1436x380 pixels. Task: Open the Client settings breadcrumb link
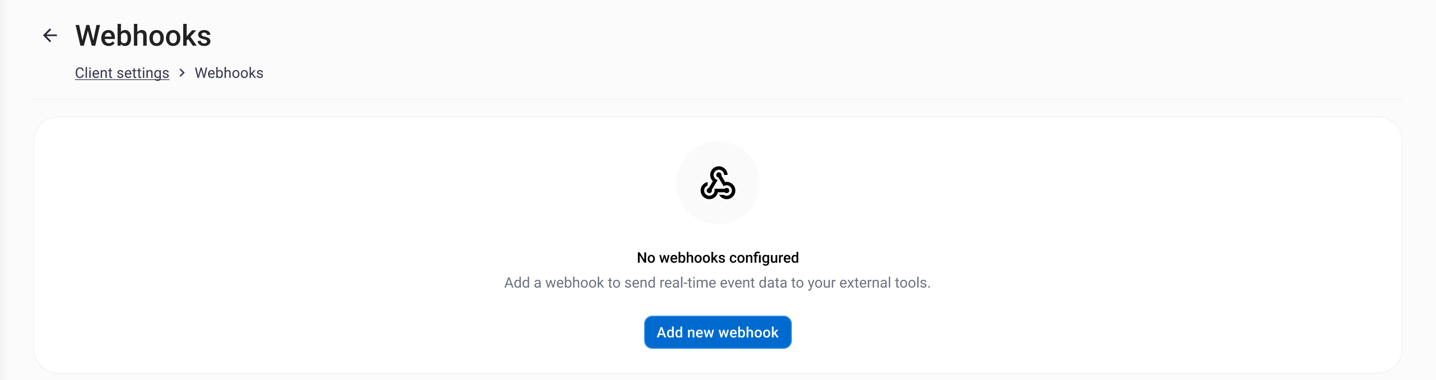click(122, 73)
